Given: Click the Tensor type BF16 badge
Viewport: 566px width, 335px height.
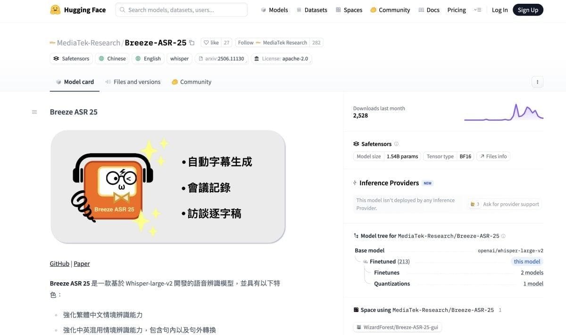Looking at the screenshot, I should [x=449, y=156].
